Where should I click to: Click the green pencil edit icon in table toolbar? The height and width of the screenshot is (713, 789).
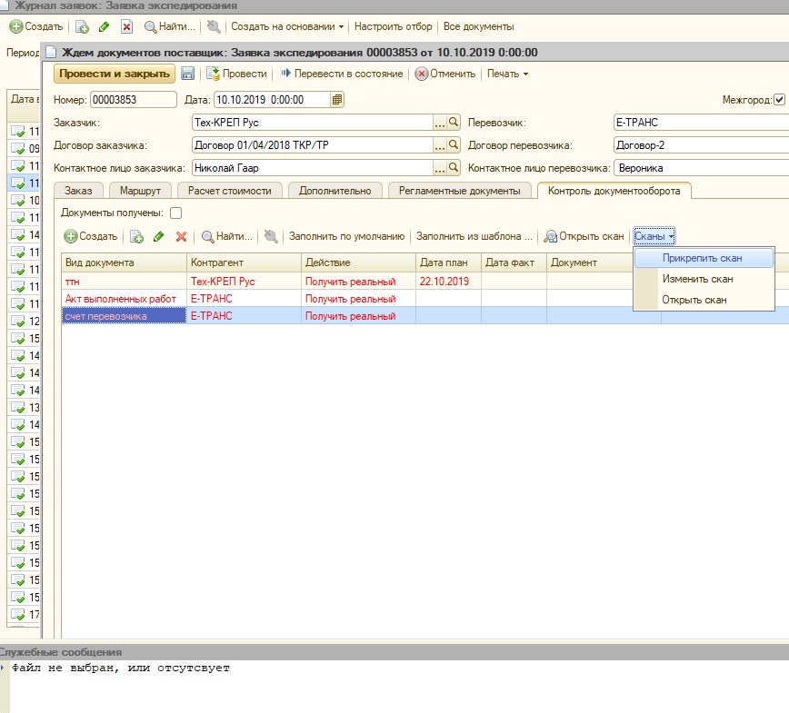[x=159, y=236]
